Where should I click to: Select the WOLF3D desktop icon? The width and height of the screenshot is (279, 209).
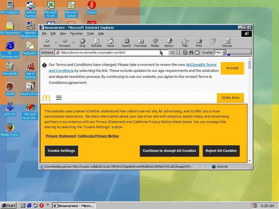pos(10,110)
